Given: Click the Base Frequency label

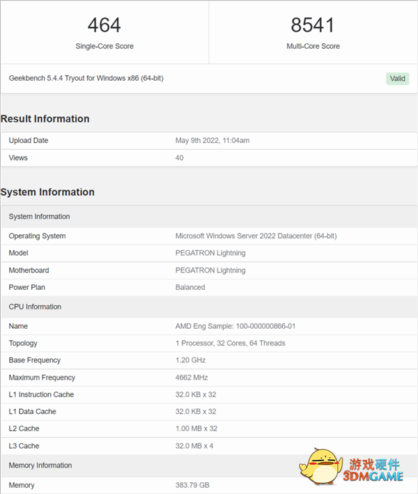Looking at the screenshot, I should point(35,360).
